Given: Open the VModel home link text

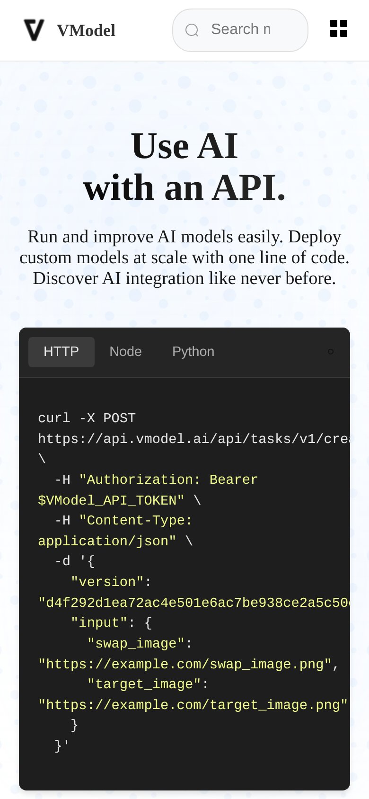Looking at the screenshot, I should point(86,31).
